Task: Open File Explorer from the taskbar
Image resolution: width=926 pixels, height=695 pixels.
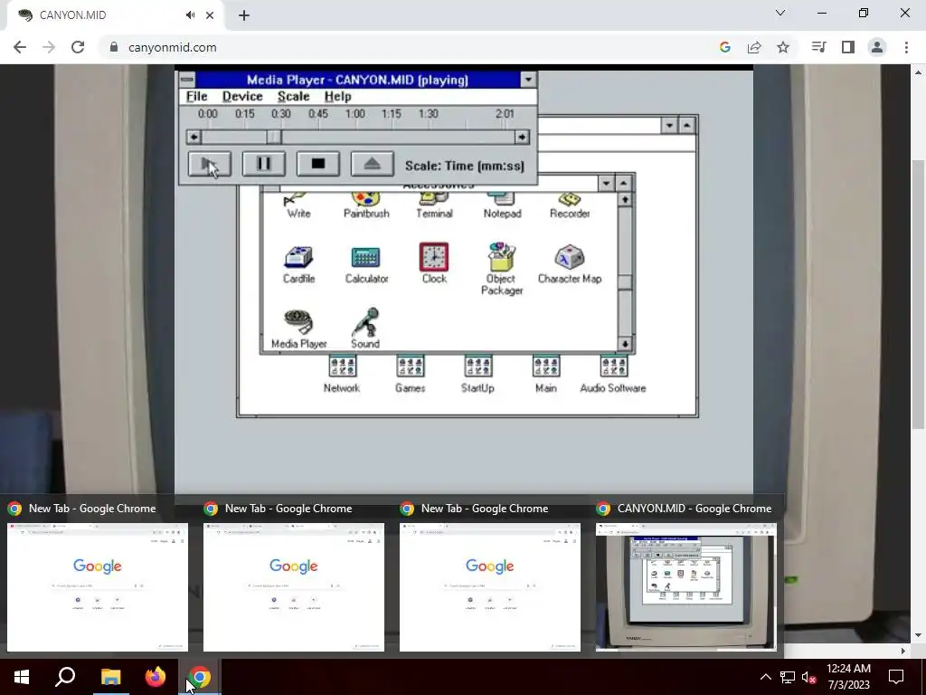Action: coord(110,677)
